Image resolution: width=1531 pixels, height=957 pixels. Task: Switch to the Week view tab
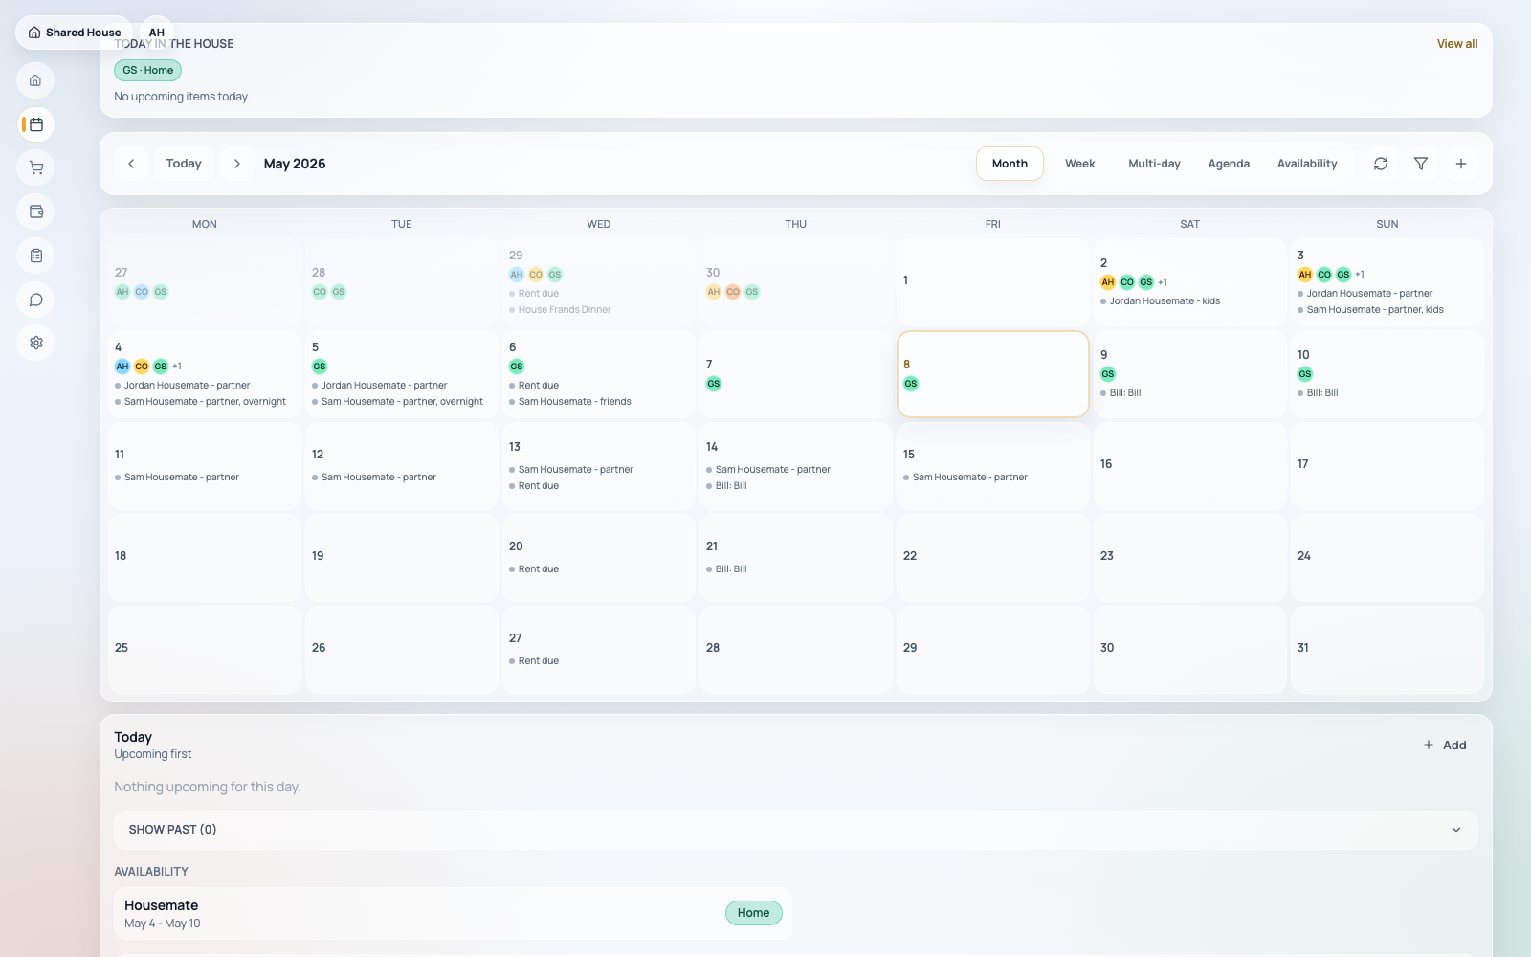pyautogui.click(x=1080, y=164)
